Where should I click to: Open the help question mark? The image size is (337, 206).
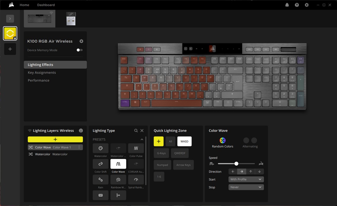(297, 5)
